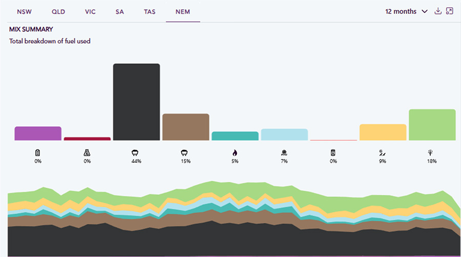Click the biomass flask icon

tap(87, 153)
